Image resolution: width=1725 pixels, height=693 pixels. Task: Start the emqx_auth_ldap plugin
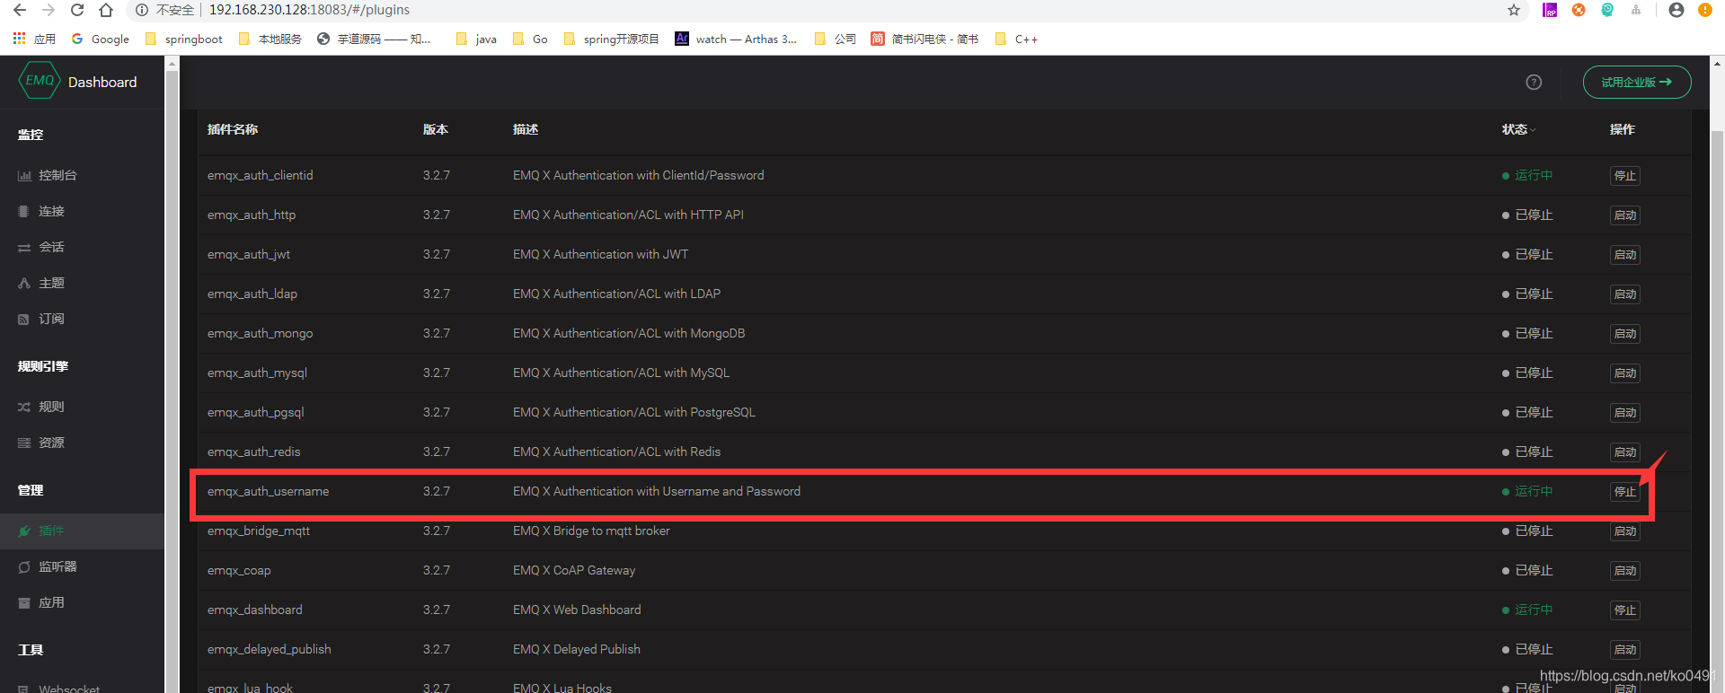[1624, 294]
